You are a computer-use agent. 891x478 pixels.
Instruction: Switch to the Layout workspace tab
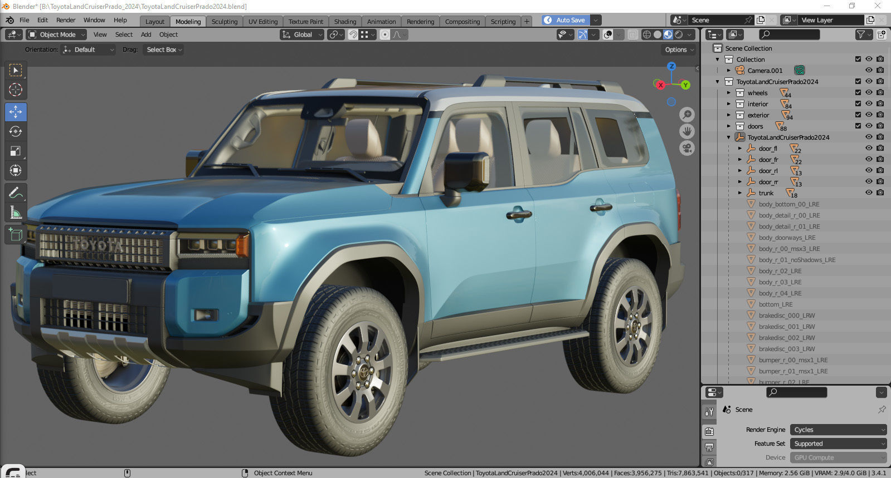click(155, 22)
